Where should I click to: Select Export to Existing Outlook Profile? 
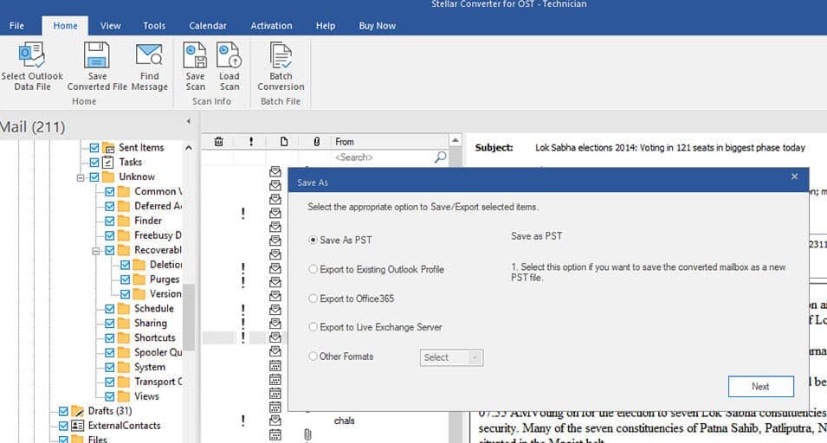coord(313,269)
